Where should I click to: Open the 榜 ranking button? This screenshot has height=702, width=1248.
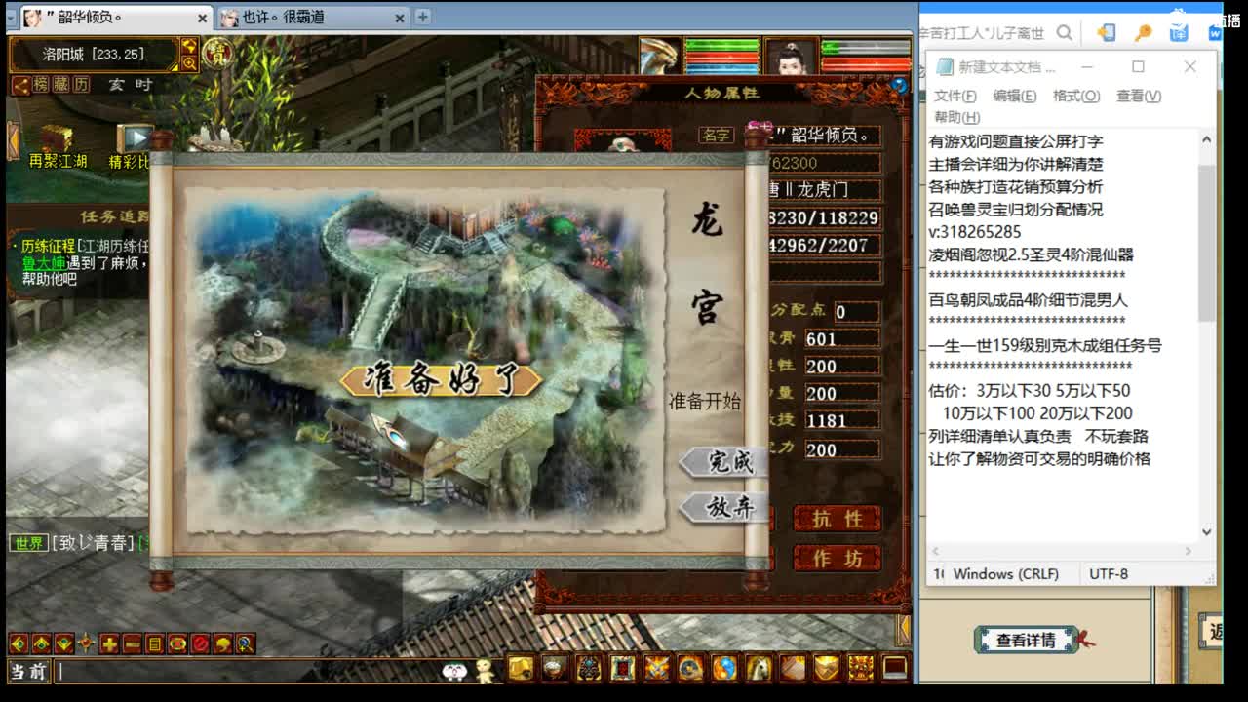click(41, 85)
